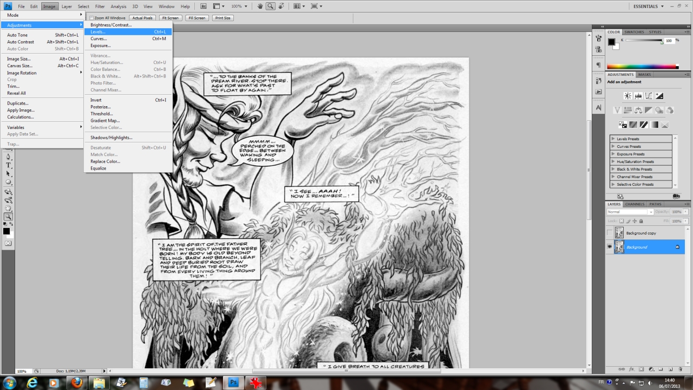Select the Hand tool
The height and width of the screenshot is (390, 693).
(9, 208)
